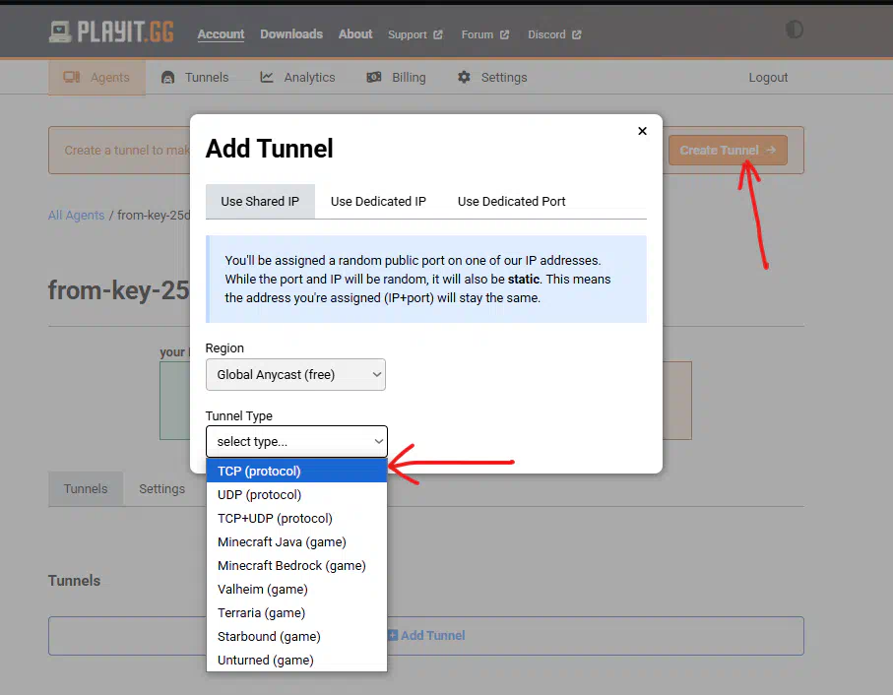
Task: Open the Settings navigation item
Action: point(492,78)
